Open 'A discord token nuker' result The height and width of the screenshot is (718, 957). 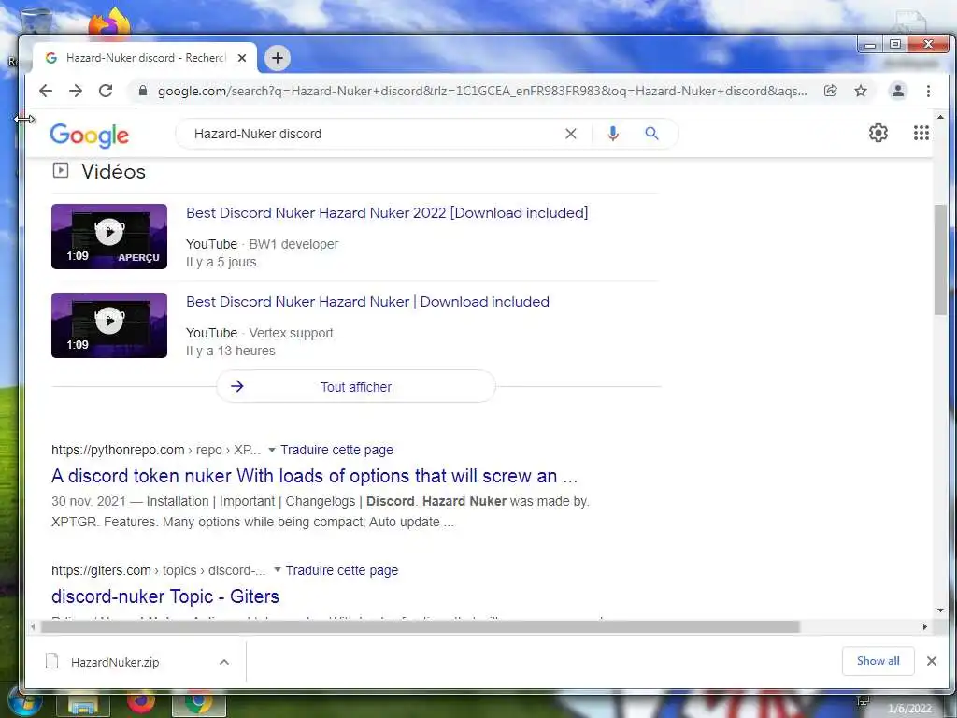pyautogui.click(x=314, y=476)
